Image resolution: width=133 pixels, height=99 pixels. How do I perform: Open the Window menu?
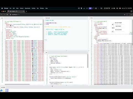coord(42,8)
